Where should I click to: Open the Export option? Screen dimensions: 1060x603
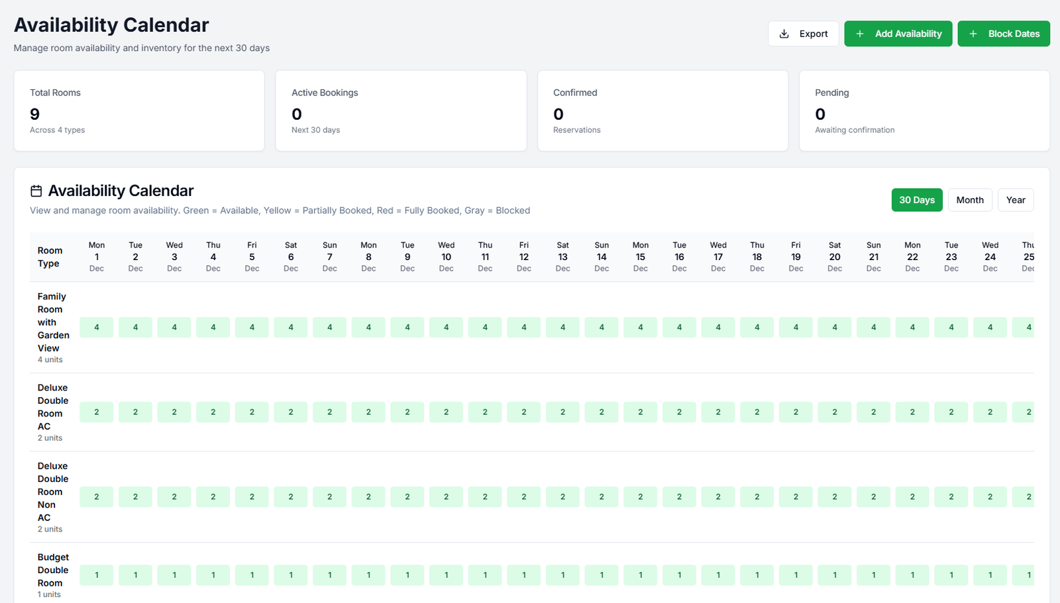(803, 34)
